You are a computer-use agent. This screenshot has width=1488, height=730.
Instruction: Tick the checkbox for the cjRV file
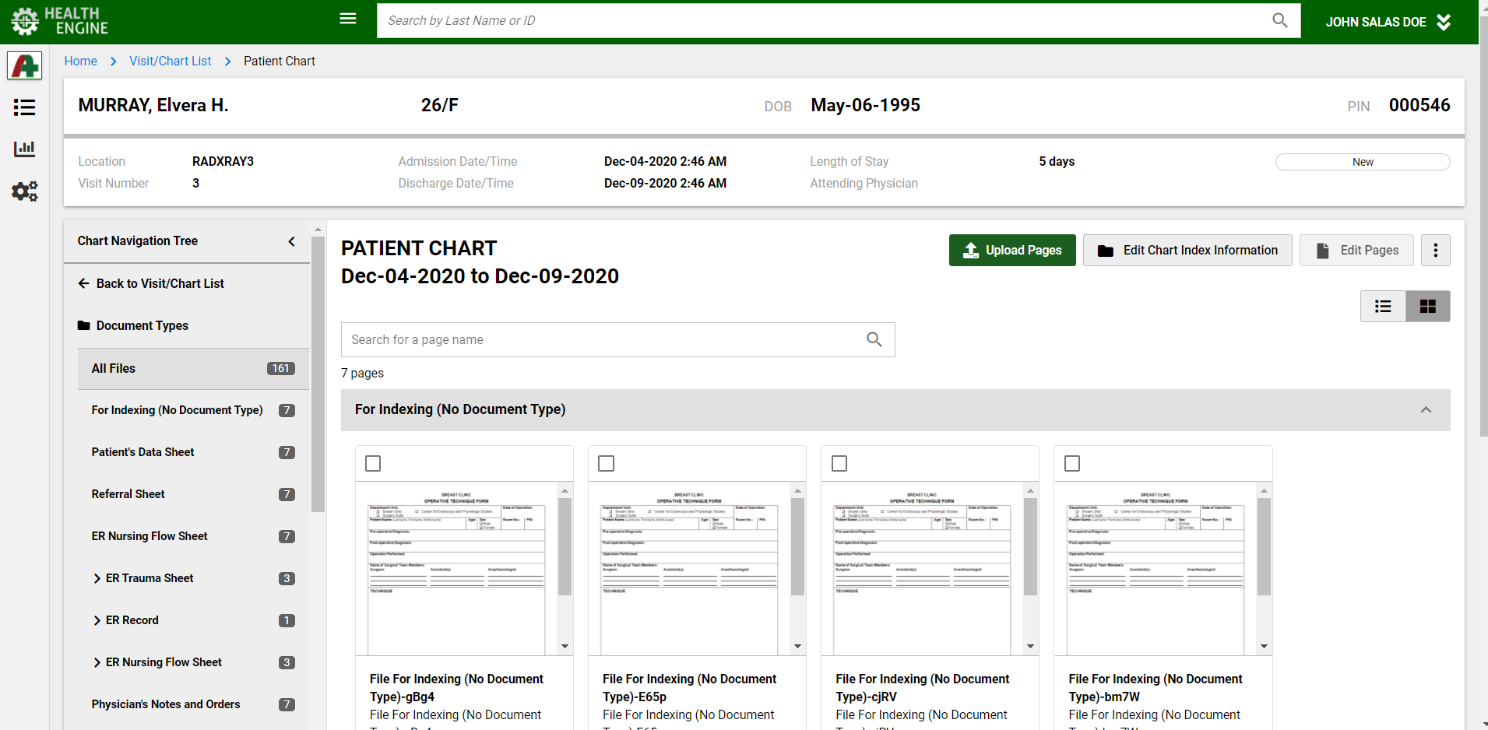click(x=839, y=464)
